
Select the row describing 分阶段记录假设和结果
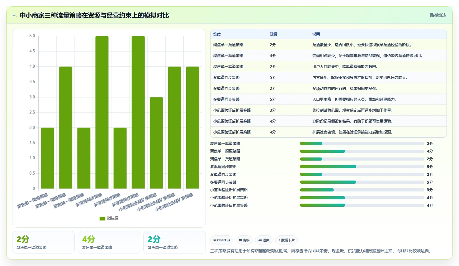(329, 121)
